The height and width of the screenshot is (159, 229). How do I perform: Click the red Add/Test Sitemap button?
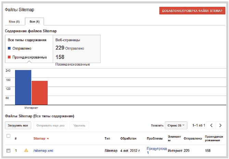[x=192, y=11]
